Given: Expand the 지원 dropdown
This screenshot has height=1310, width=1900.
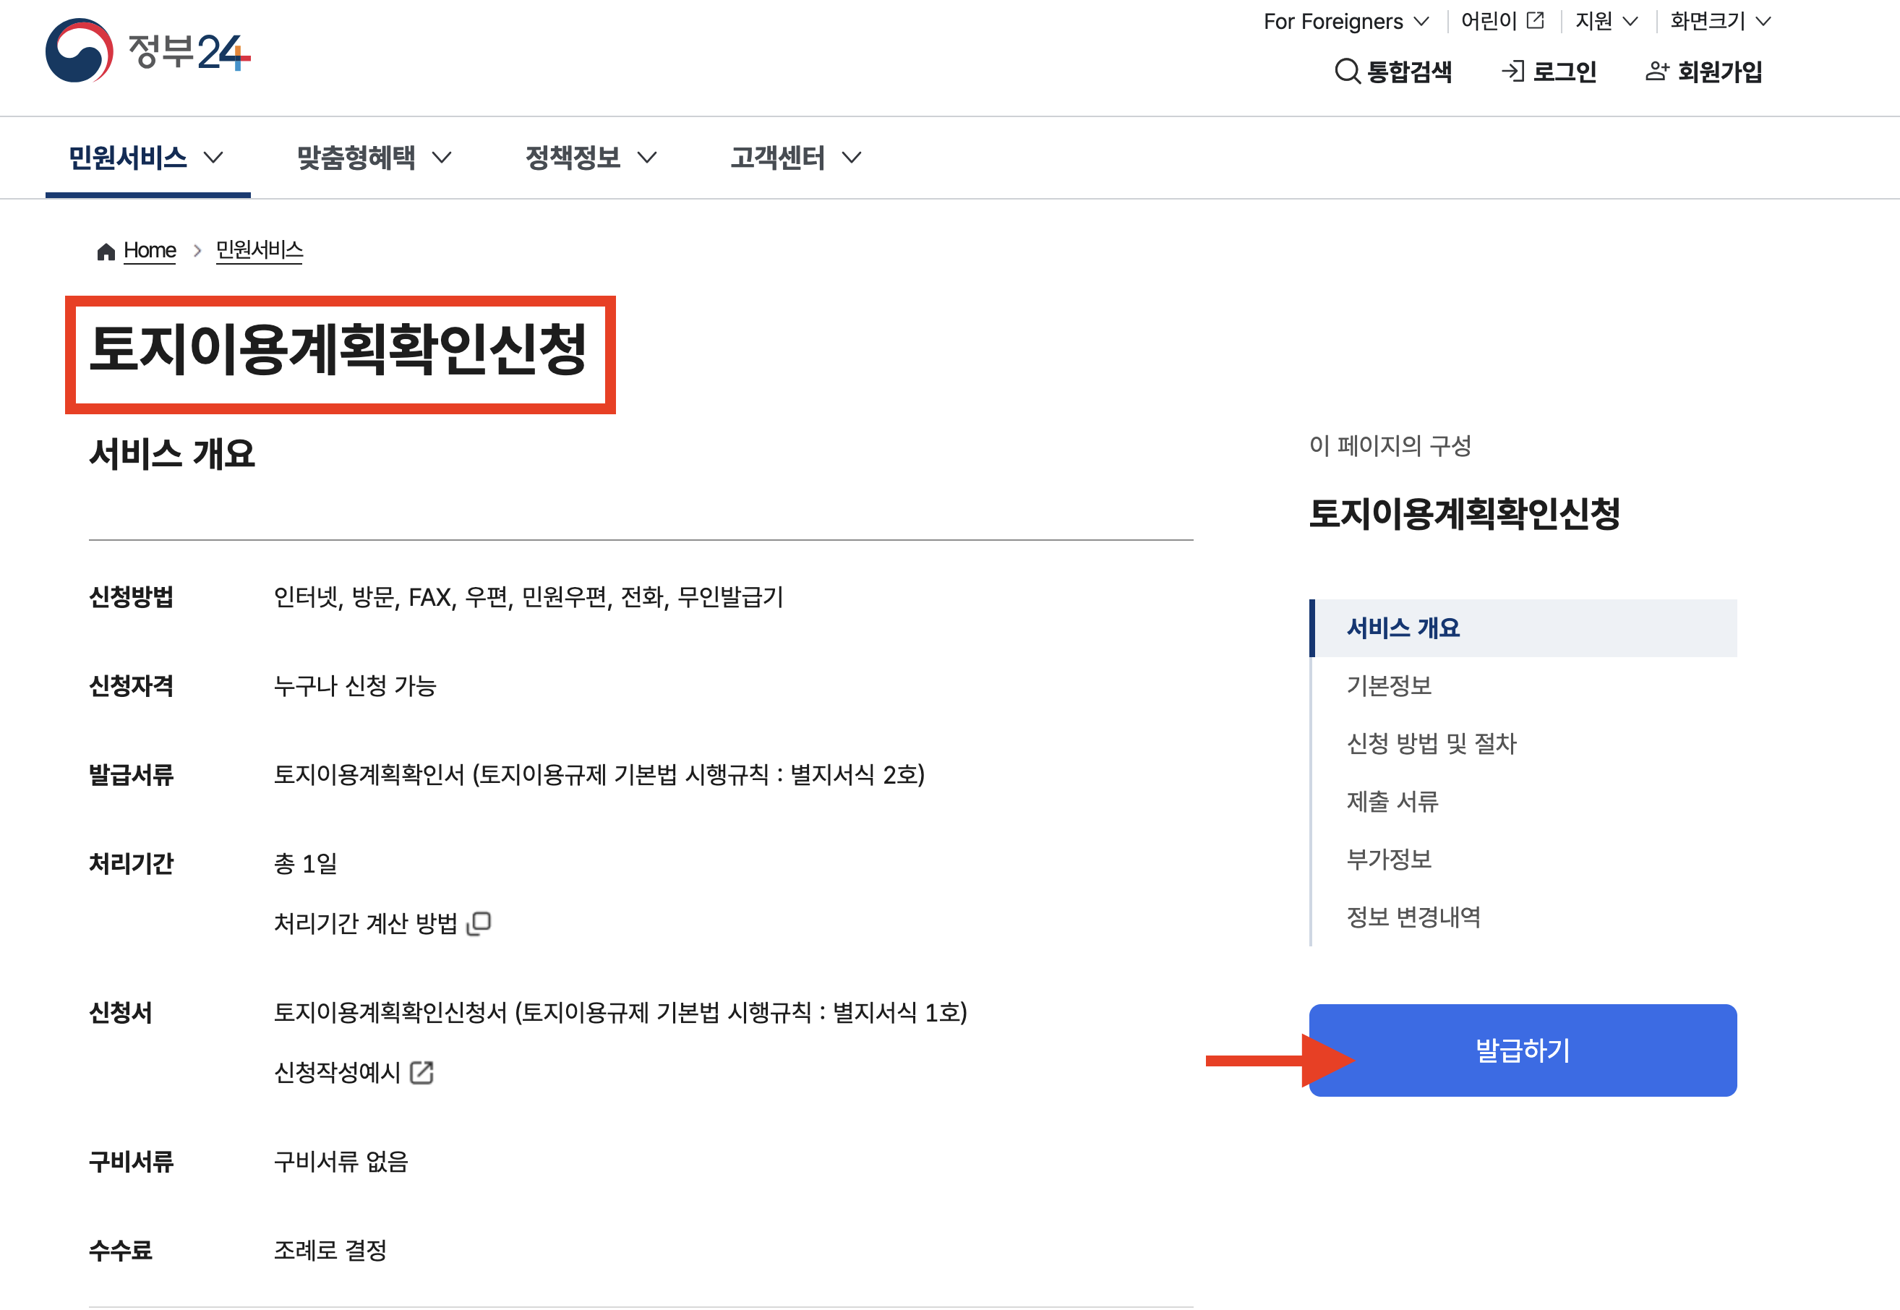Looking at the screenshot, I should pyautogui.click(x=1630, y=22).
